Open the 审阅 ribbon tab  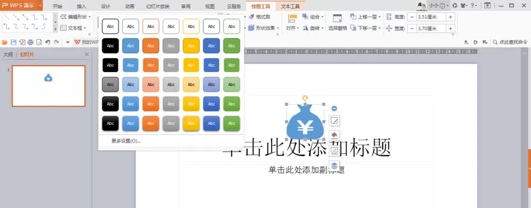pyautogui.click(x=185, y=6)
